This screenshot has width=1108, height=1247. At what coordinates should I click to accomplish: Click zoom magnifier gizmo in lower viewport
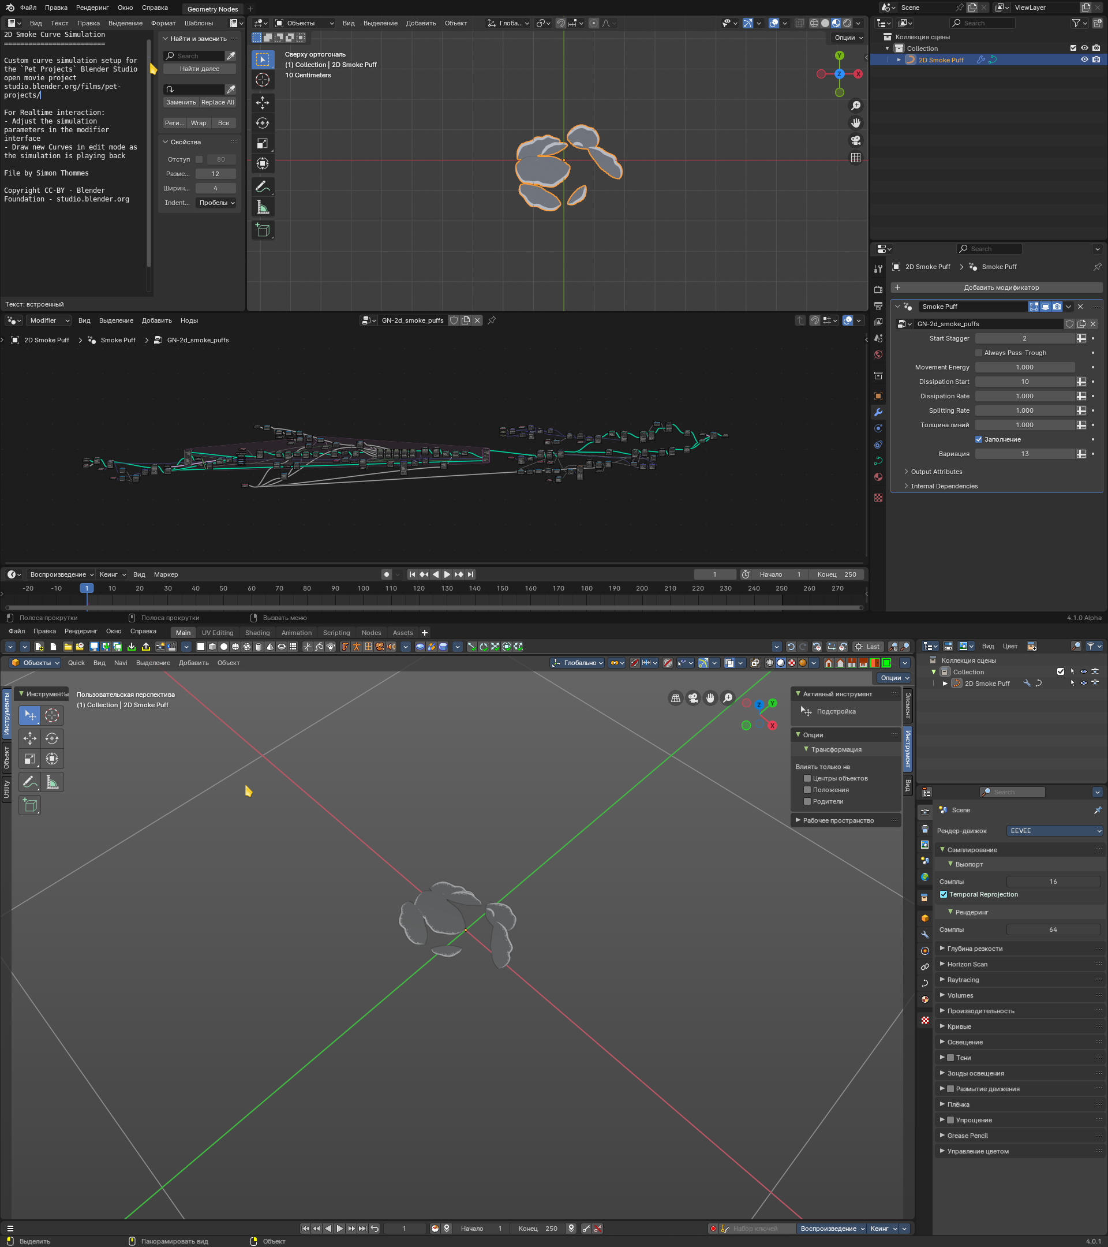[x=728, y=698]
